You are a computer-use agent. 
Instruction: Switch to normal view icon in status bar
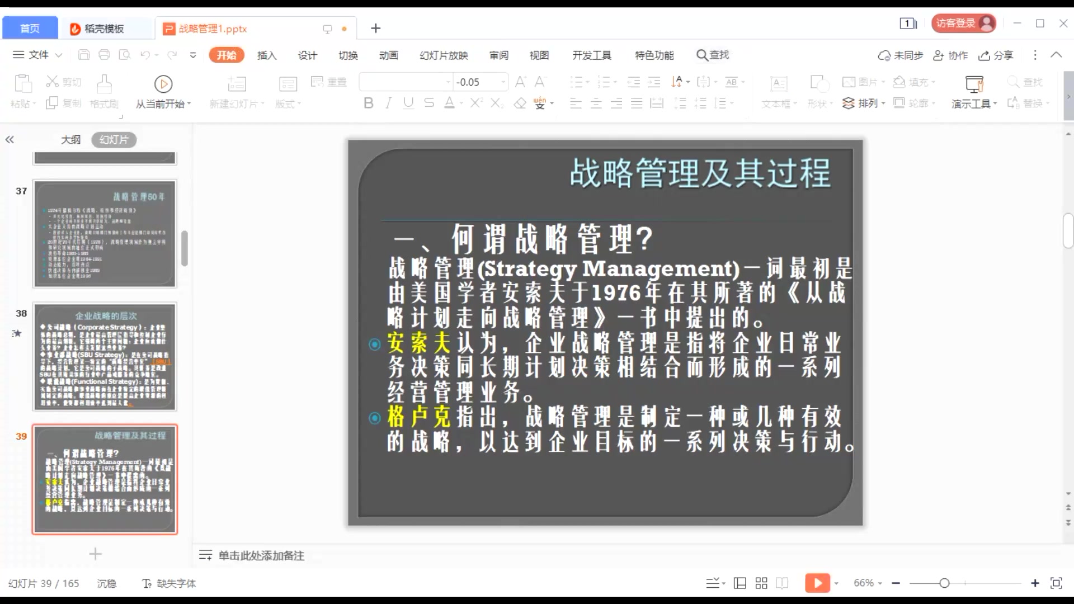[739, 583]
